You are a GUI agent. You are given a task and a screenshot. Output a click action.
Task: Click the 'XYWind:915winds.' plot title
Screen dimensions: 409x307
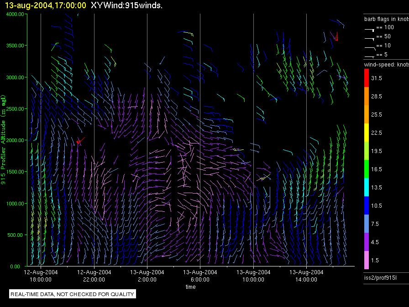(126, 5)
